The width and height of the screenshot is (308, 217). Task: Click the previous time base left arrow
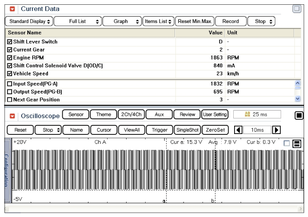pos(238,130)
